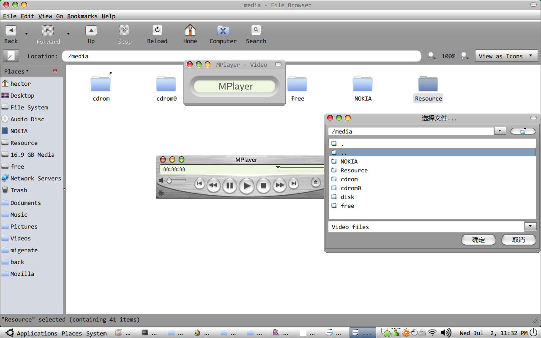The width and height of the screenshot is (541, 338).
Task: Open the Bookmarks menu
Action: [x=82, y=16]
